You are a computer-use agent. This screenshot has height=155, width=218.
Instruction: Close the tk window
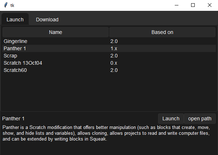[210, 5]
